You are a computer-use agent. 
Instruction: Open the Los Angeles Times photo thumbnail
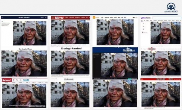click(24, 64)
